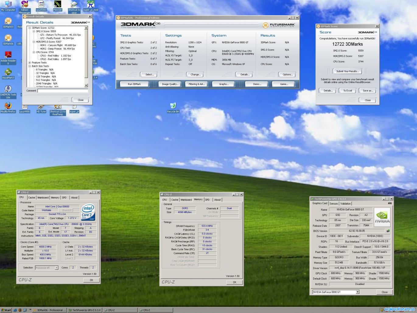Open the Graphs... button in 3DMark06
Screen dimensions: 417x313
[x=224, y=84]
